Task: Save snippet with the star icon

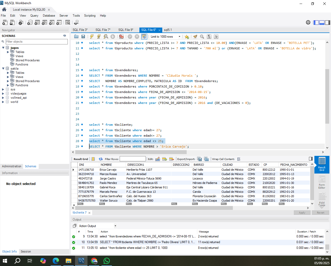Action: [187, 37]
